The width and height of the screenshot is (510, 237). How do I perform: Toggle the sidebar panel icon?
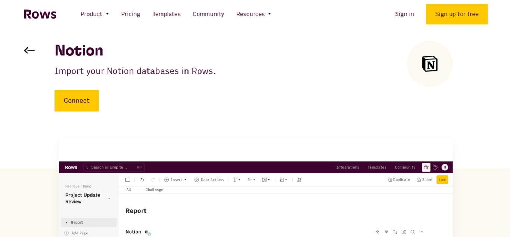click(128, 180)
